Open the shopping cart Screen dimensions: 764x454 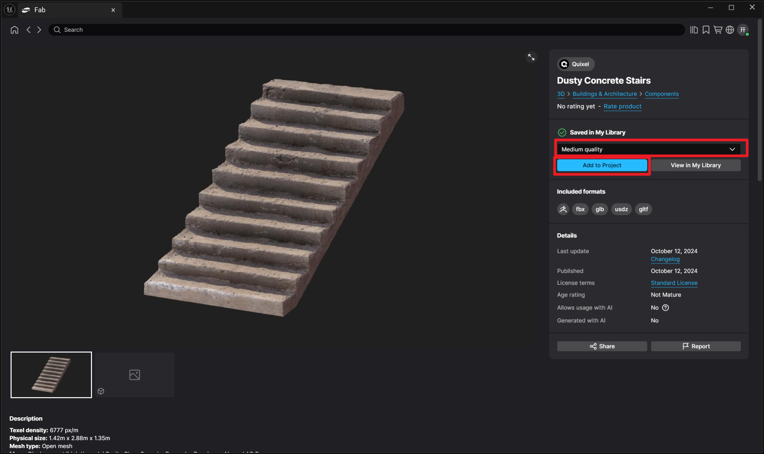point(718,30)
